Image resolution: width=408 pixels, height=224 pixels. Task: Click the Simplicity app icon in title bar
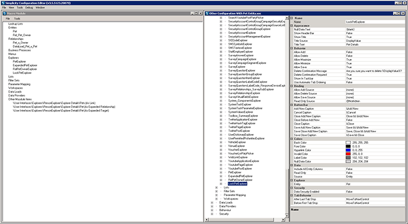coord(3,3)
